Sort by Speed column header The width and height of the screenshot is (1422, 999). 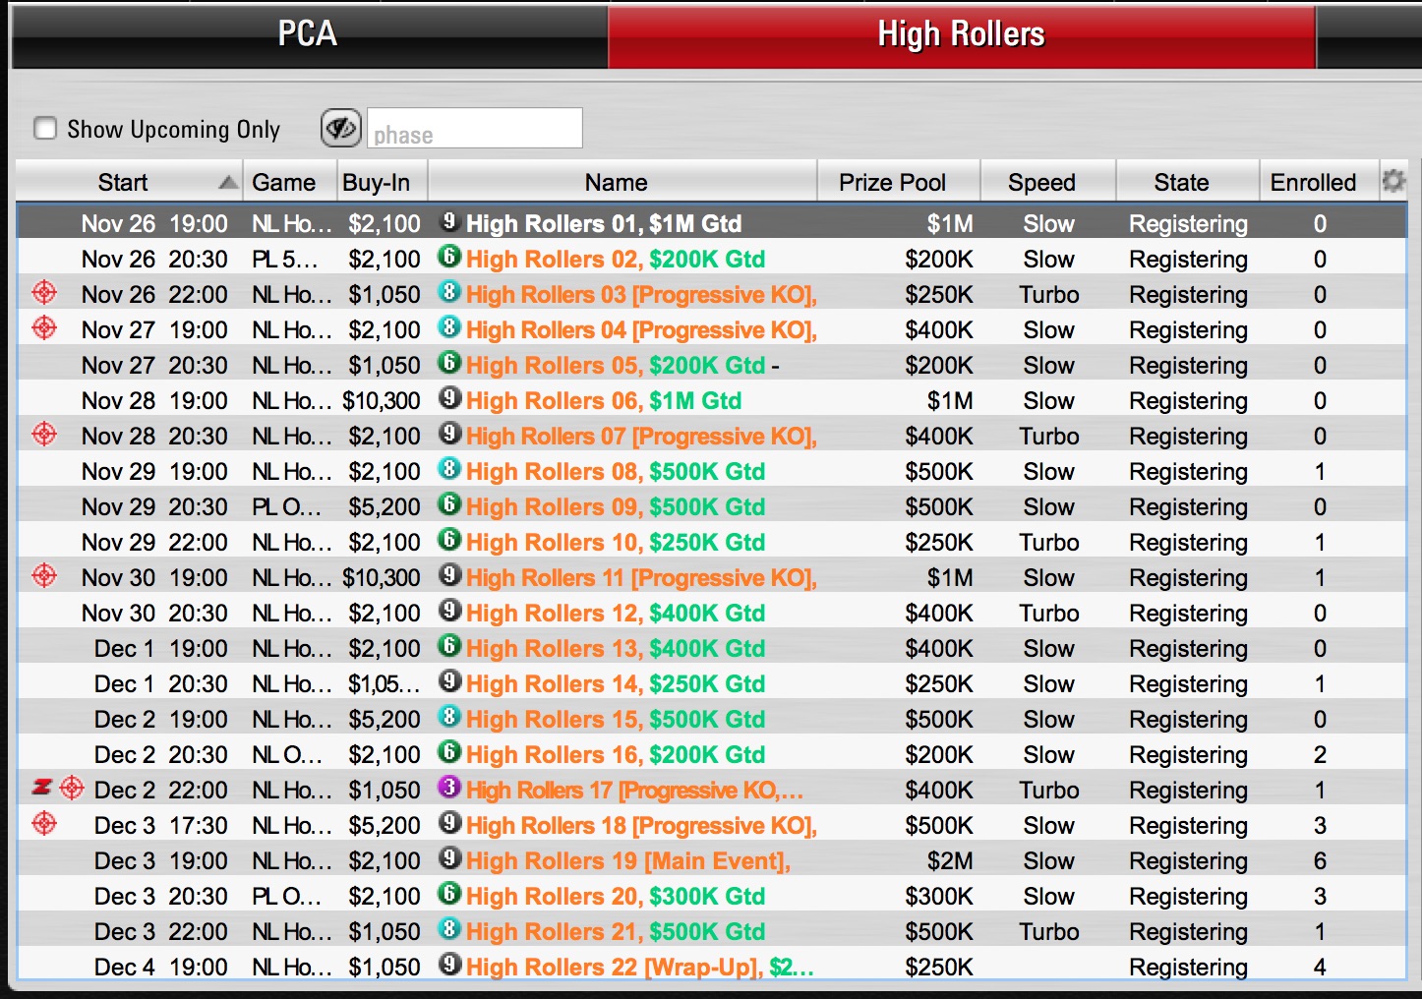tap(1048, 182)
